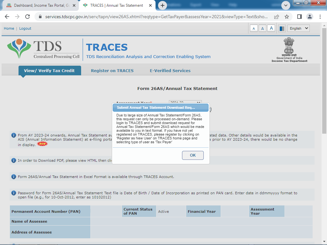Click the address bar URL field
The image size is (327, 245).
tap(156, 17)
